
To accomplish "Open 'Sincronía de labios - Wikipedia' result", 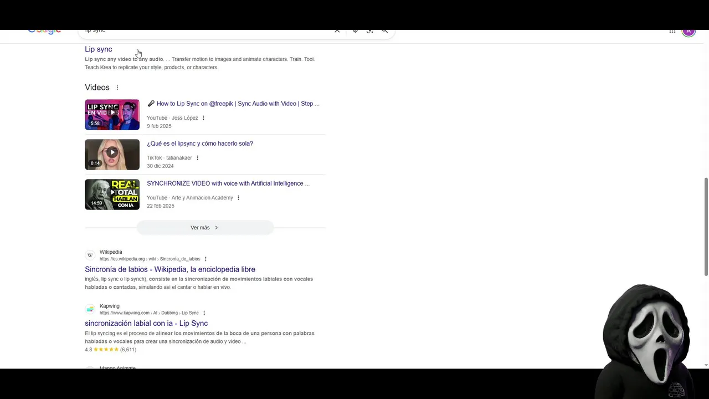I will [x=170, y=269].
